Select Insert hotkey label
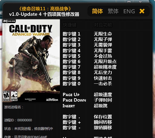The height and width of the screenshot is (138, 155). [x=69, y=106]
